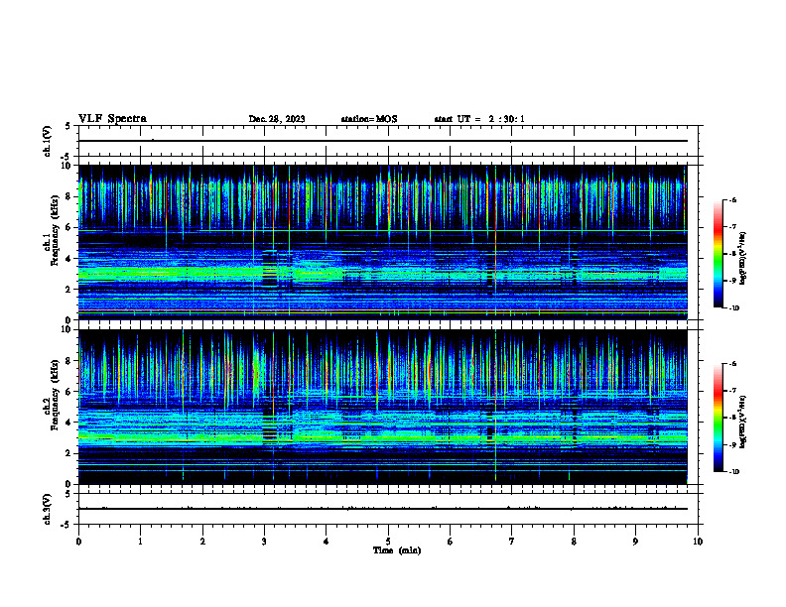Viewport: 786px width, 607px height.
Task: Click time axis tick label "9"
Action: 635,542
